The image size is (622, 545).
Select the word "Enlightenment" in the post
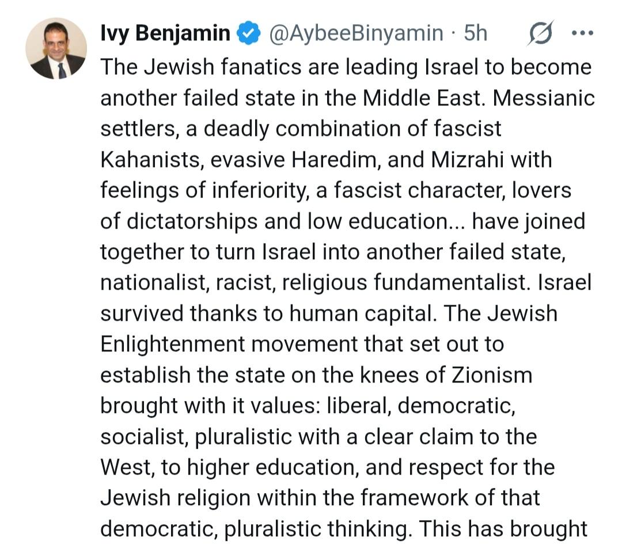click(x=172, y=344)
